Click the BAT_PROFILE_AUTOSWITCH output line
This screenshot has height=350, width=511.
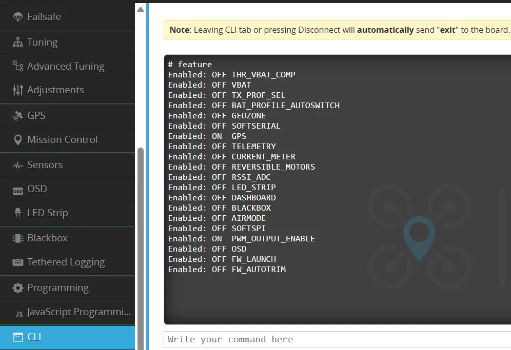click(254, 106)
